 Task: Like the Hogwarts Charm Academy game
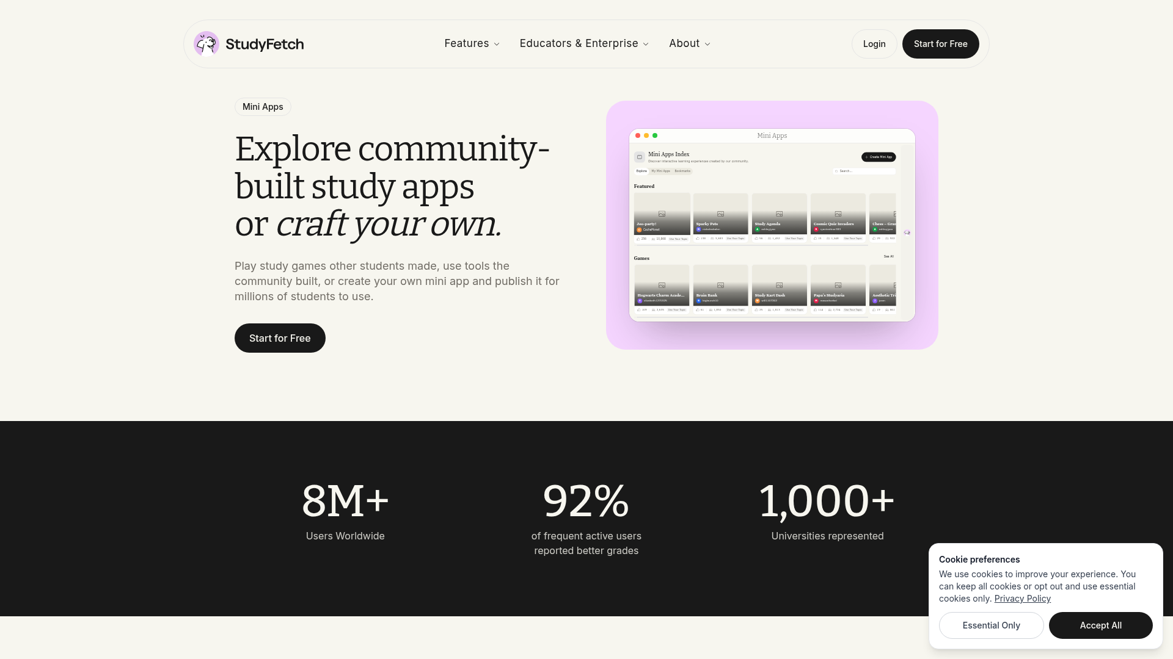[x=639, y=310]
